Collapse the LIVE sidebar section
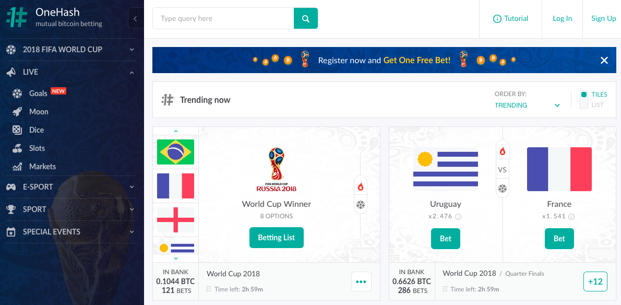Image resolution: width=621 pixels, height=305 pixels. (x=70, y=72)
